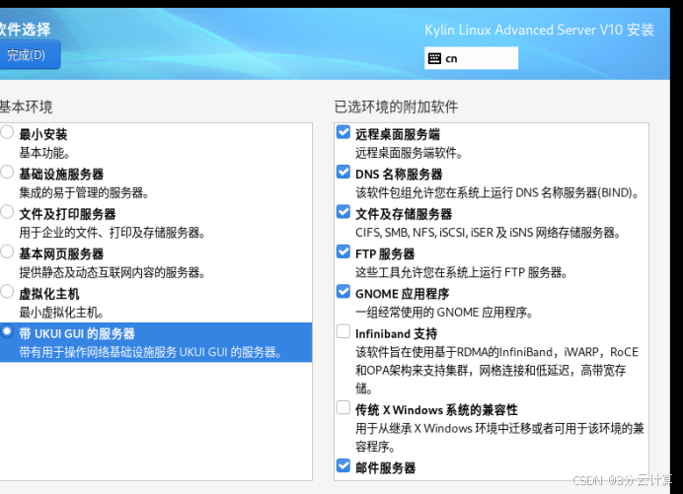Click the BIND DNS package description
683x494 pixels.
point(497,193)
